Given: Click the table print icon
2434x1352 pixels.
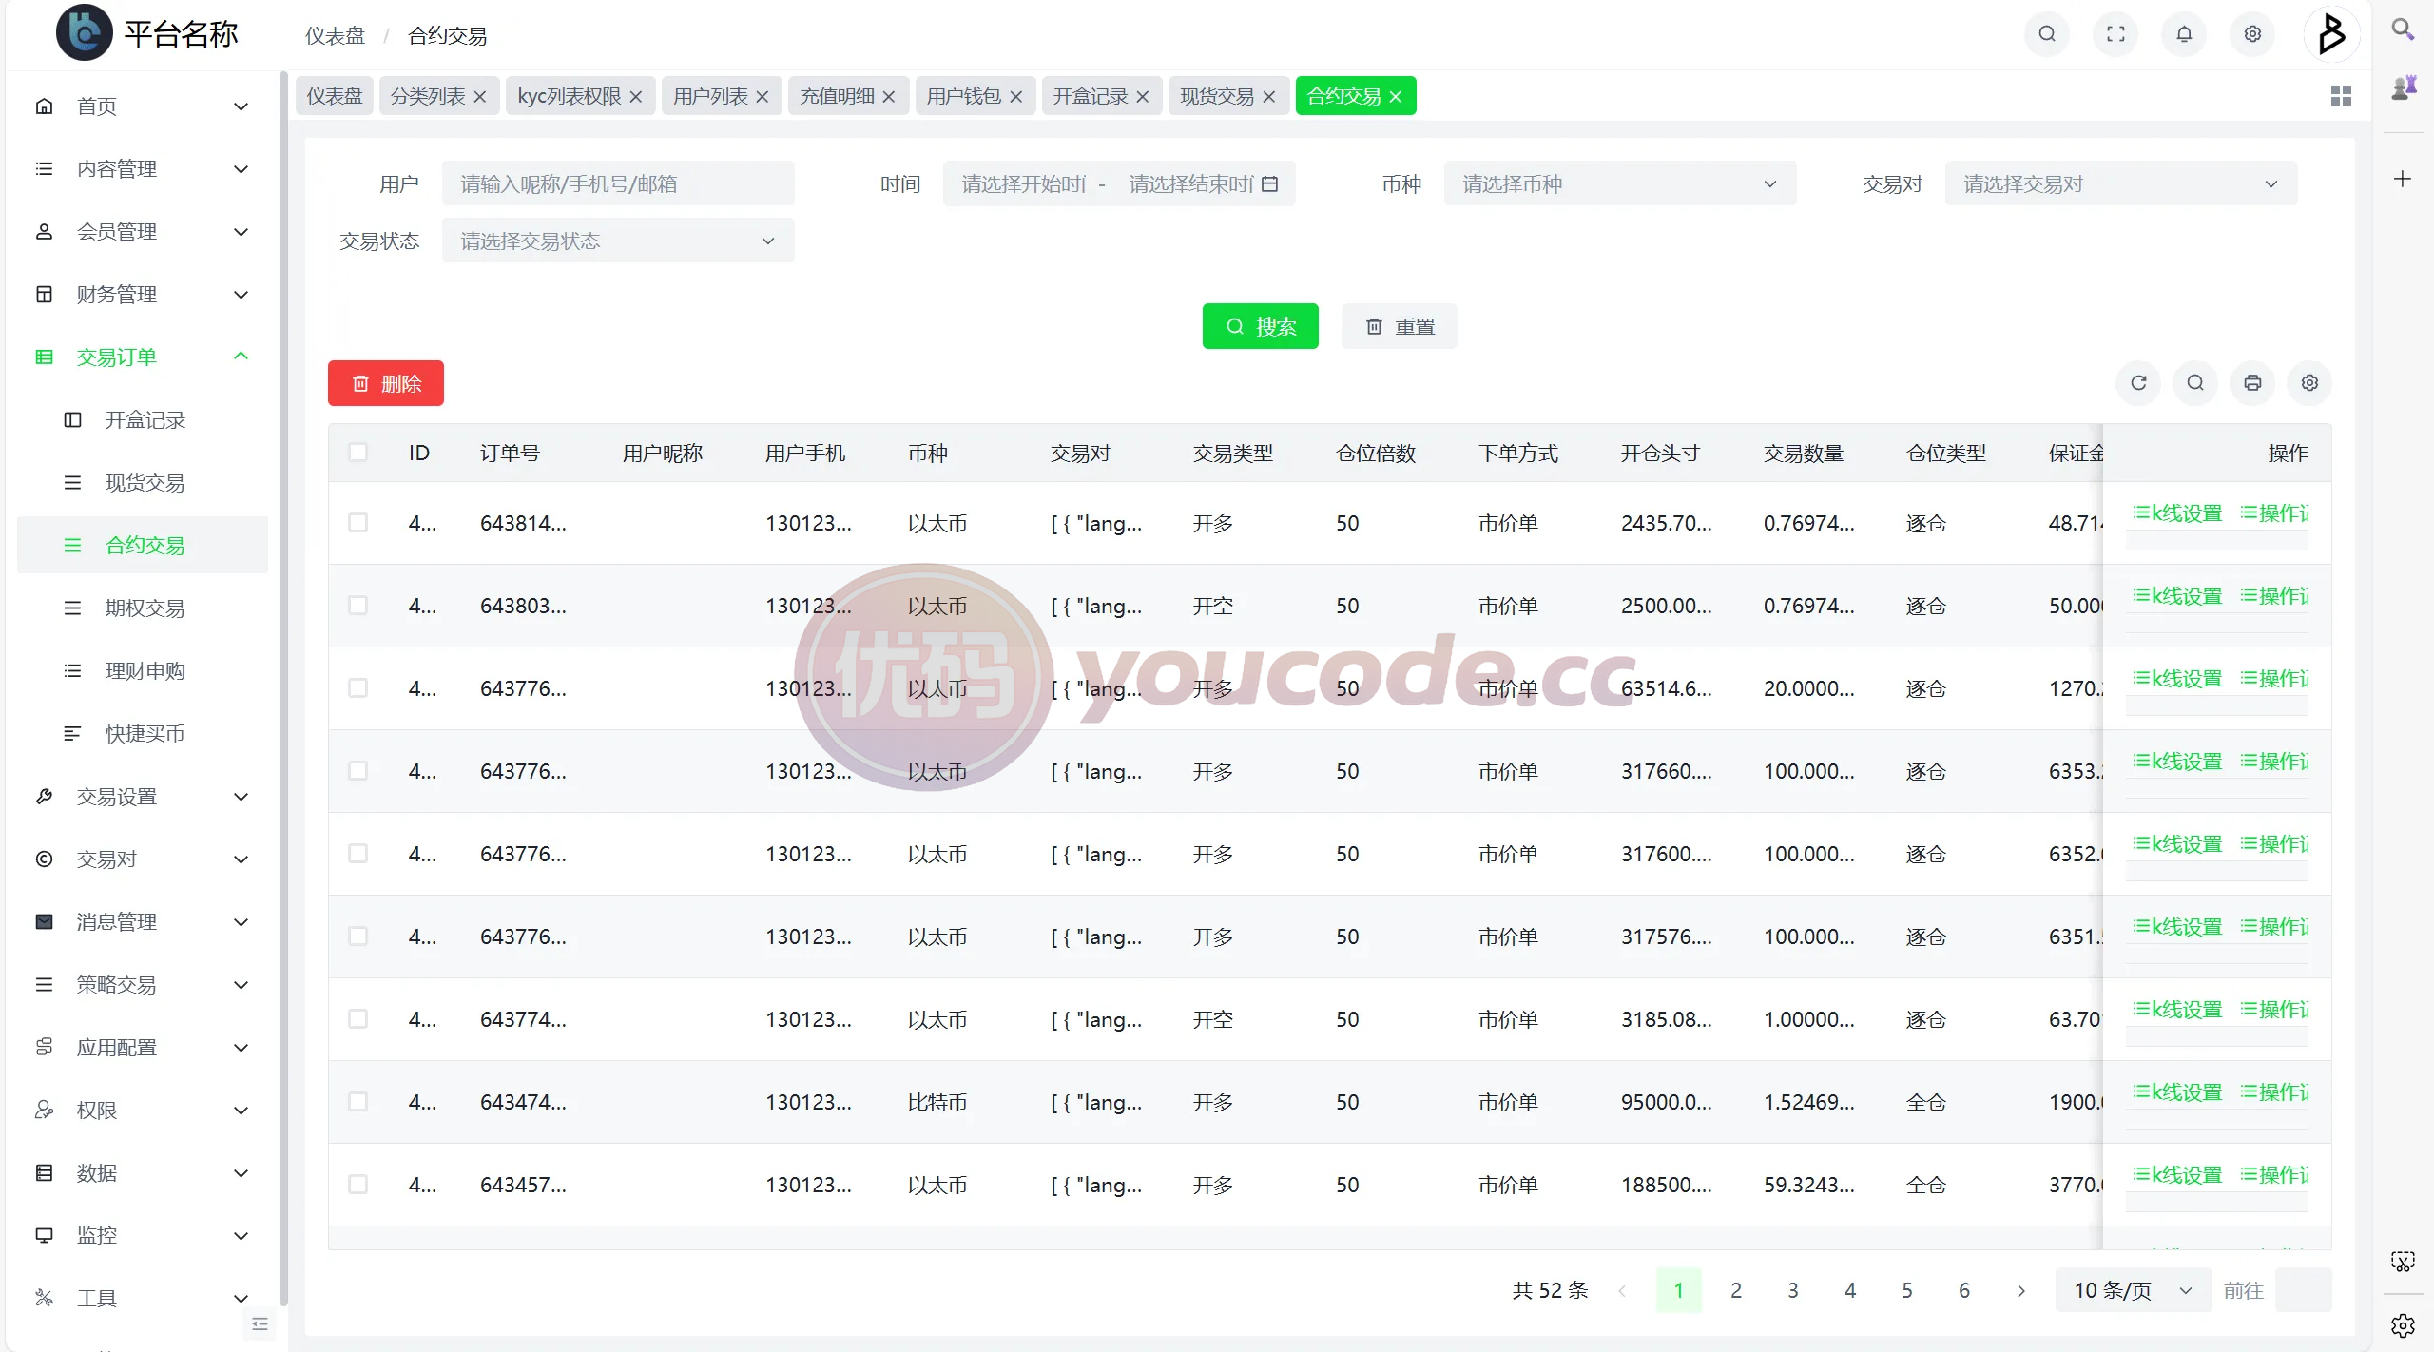Looking at the screenshot, I should (x=2252, y=382).
